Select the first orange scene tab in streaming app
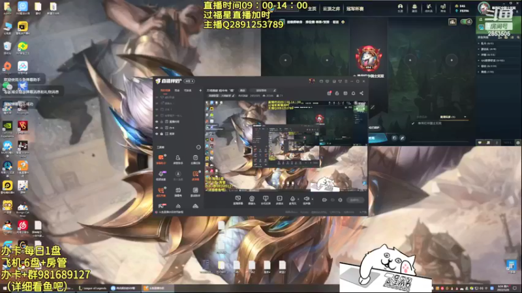 [165, 91]
